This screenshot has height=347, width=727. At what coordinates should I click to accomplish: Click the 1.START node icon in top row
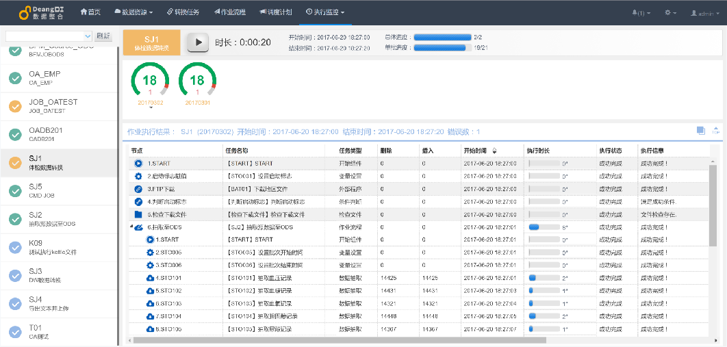[138, 164]
